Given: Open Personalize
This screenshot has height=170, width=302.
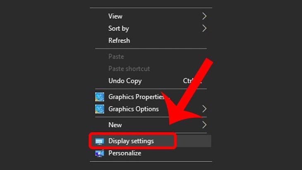Looking at the screenshot, I should click(125, 153).
